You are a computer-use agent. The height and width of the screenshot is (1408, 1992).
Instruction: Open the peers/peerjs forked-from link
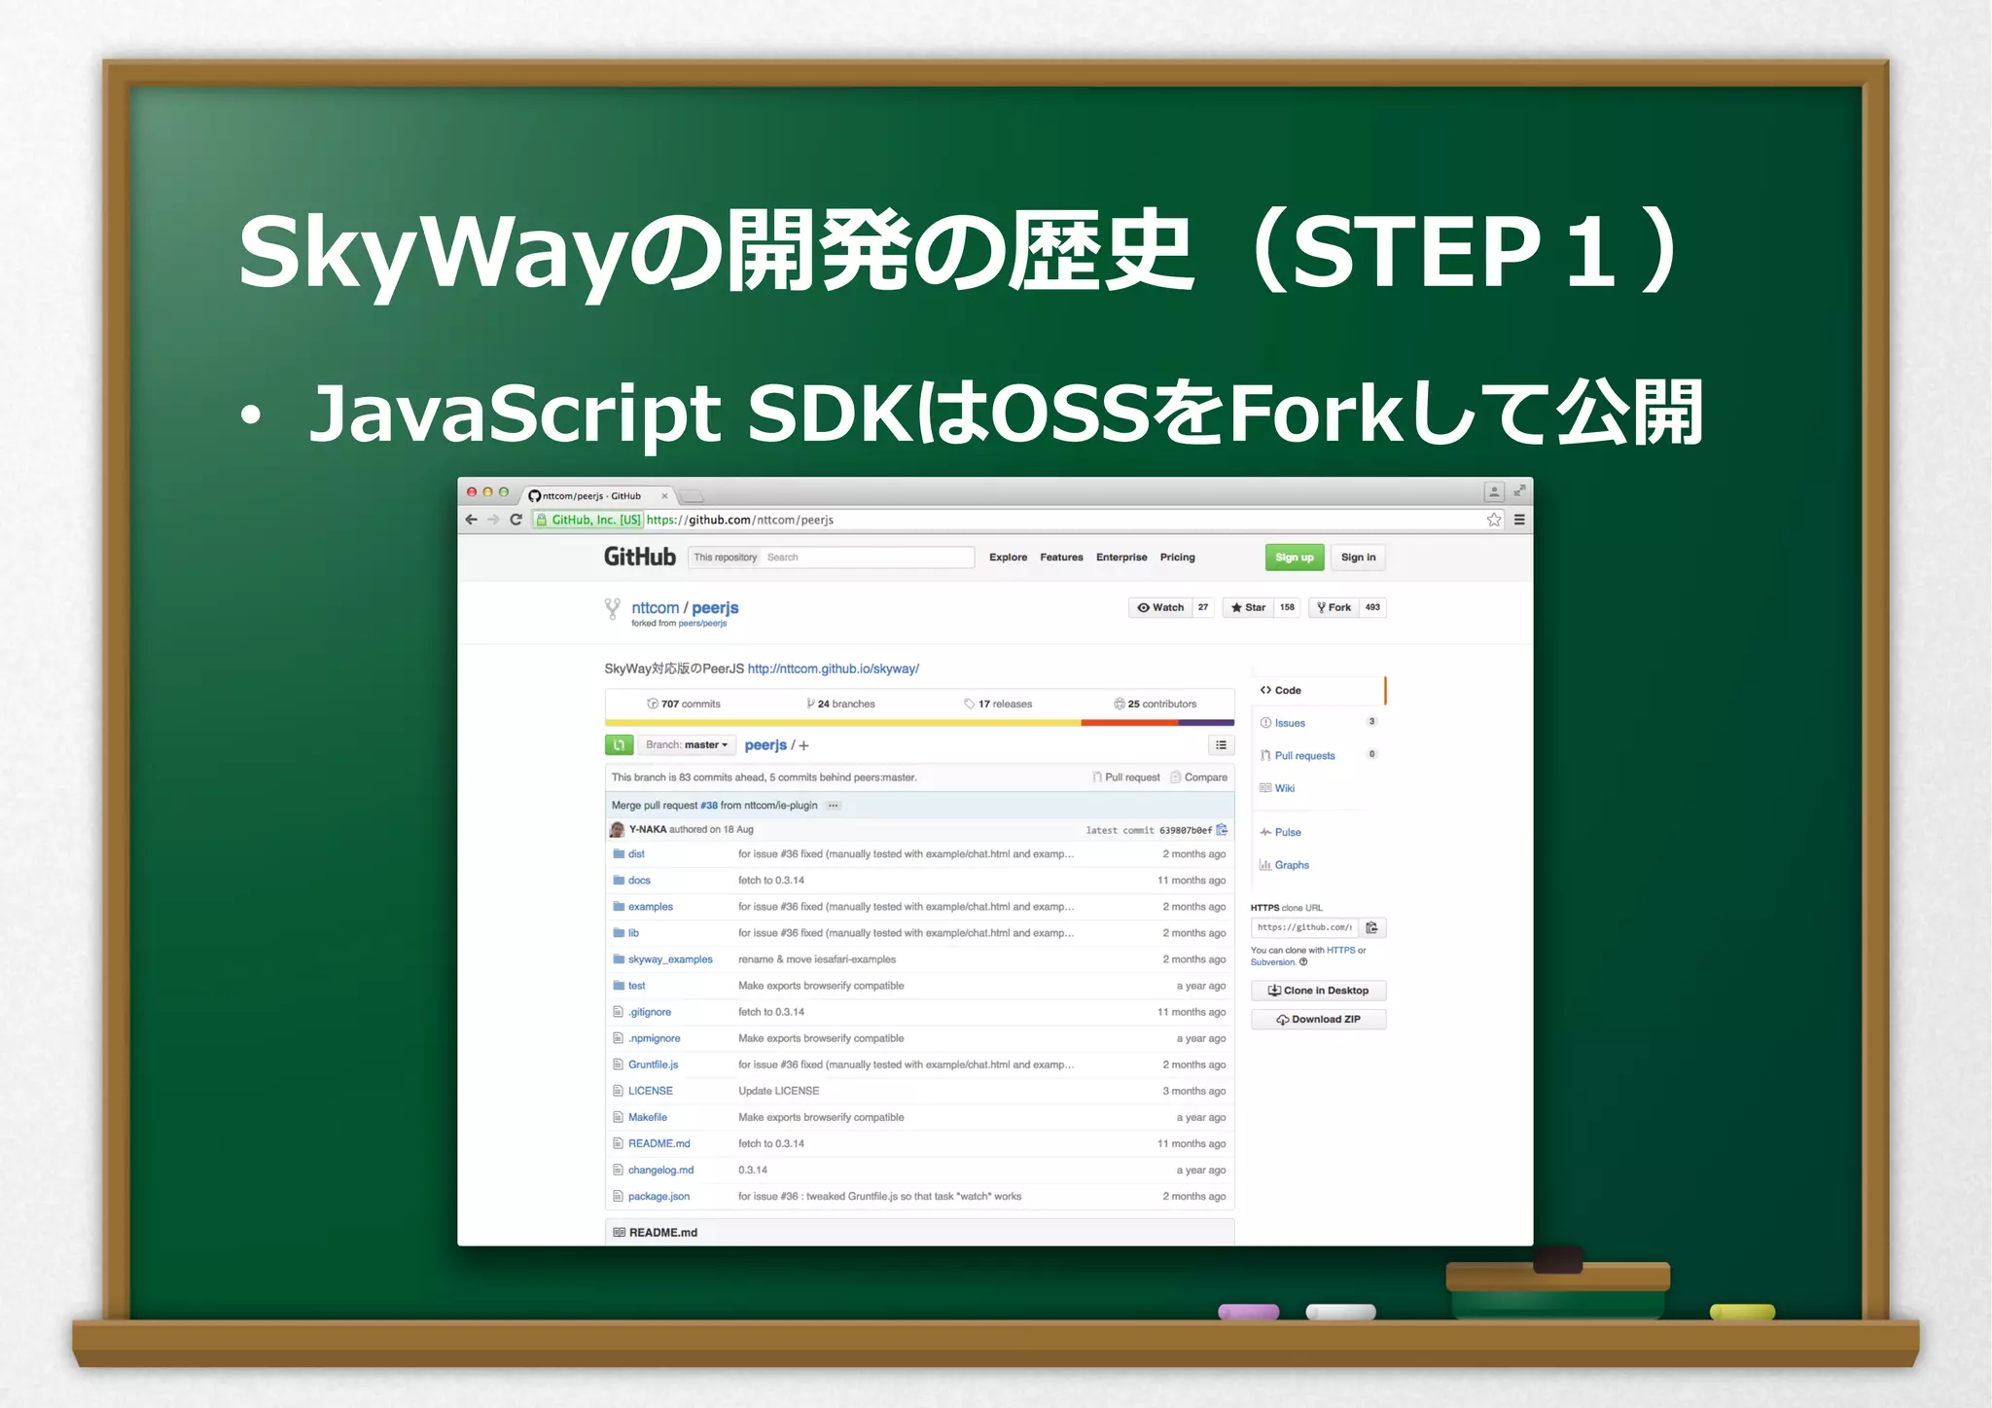[702, 624]
